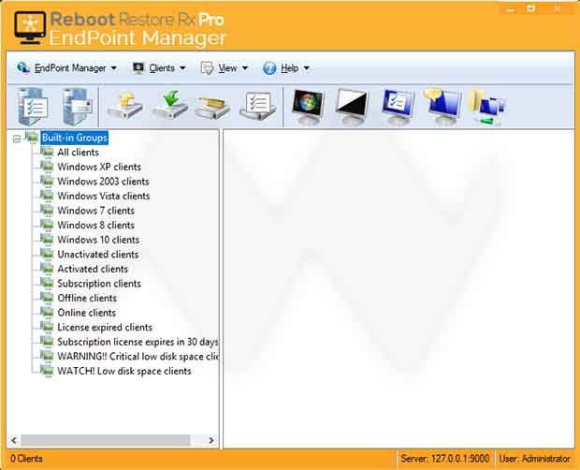Viewport: 580px width, 470px height.
Task: Click the blue question mark Help icon
Action: pyautogui.click(x=269, y=68)
